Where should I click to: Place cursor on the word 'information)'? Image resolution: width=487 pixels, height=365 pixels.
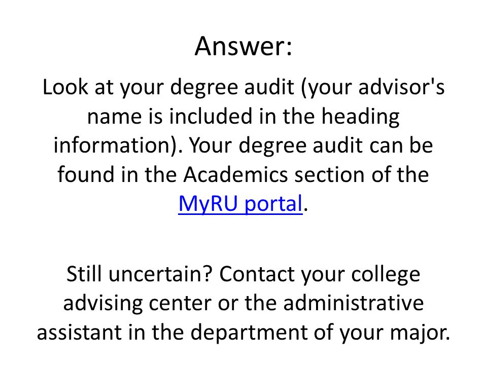pyautogui.click(x=119, y=146)
